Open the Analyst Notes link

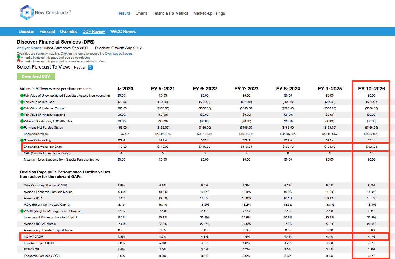[29, 48]
